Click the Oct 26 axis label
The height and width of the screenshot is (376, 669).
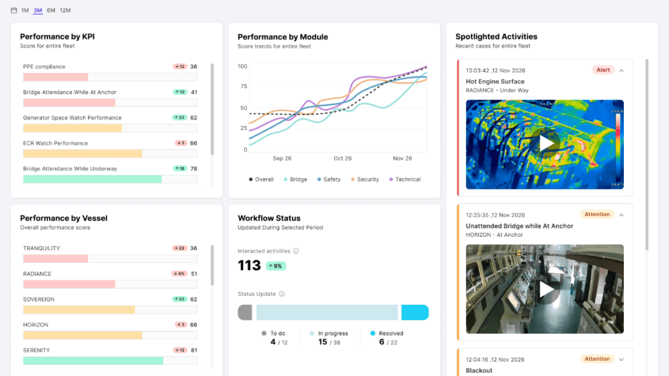pyautogui.click(x=342, y=158)
